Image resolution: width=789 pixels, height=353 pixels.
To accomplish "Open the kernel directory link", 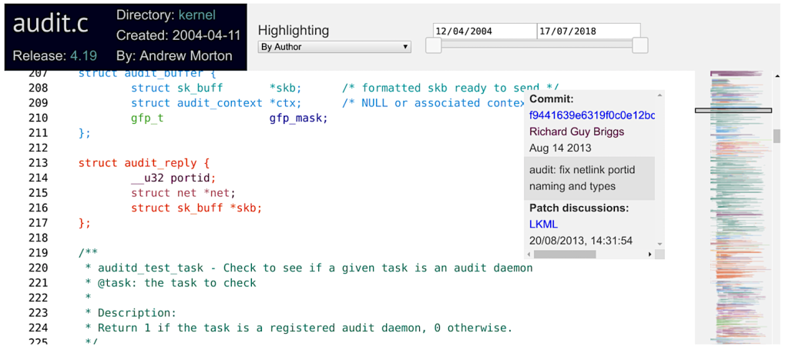I will (x=196, y=15).
